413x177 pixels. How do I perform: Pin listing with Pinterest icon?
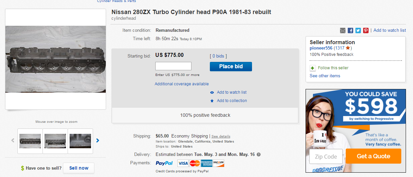[x=366, y=30]
